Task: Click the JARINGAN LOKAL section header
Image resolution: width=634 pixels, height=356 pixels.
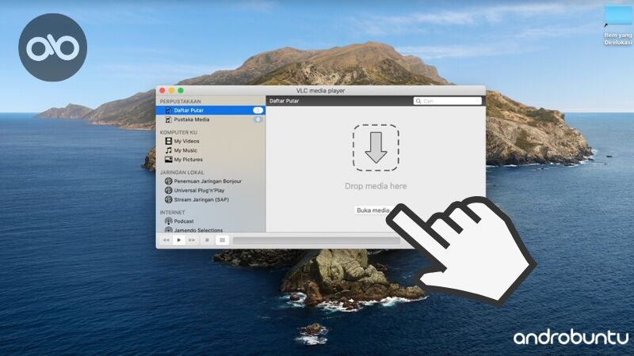Action: (x=182, y=172)
